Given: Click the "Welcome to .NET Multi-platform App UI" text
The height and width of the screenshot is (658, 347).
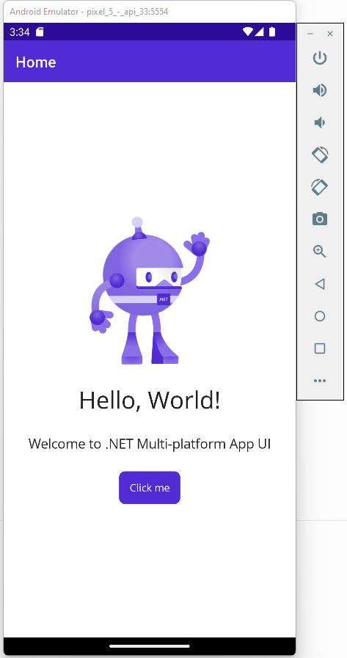Looking at the screenshot, I should (150, 444).
